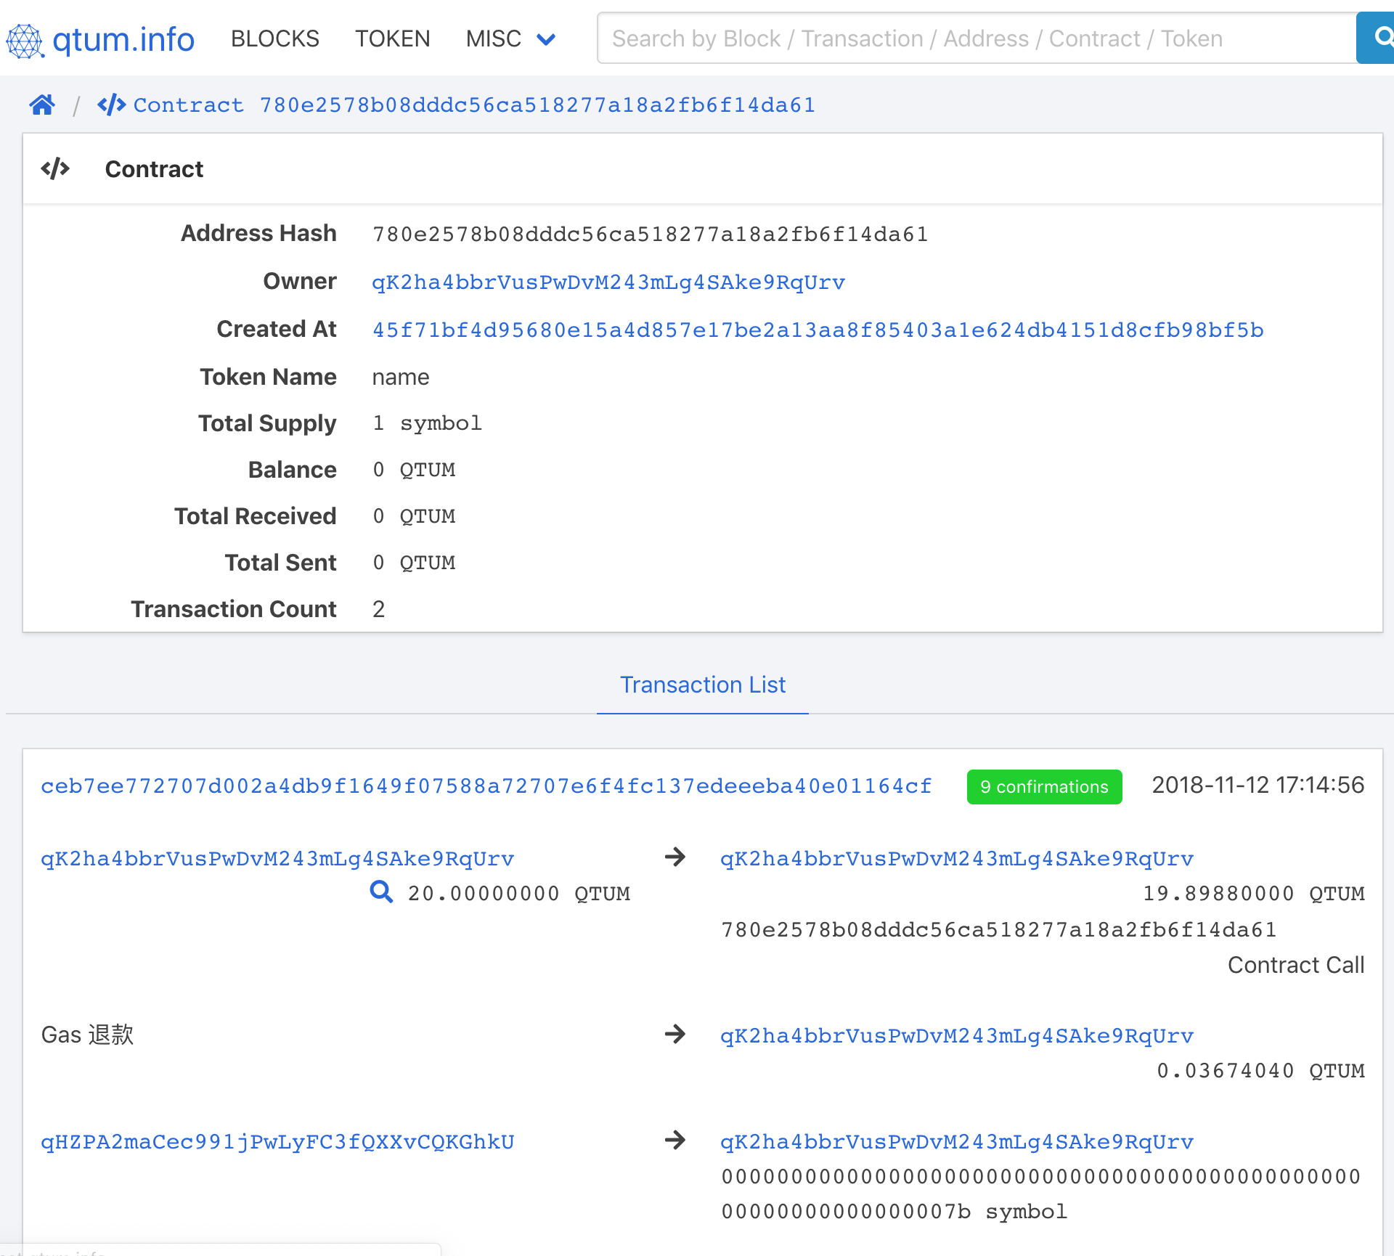Click the home breadcrumb icon
Screen dimensions: 1394x1256
(x=42, y=105)
